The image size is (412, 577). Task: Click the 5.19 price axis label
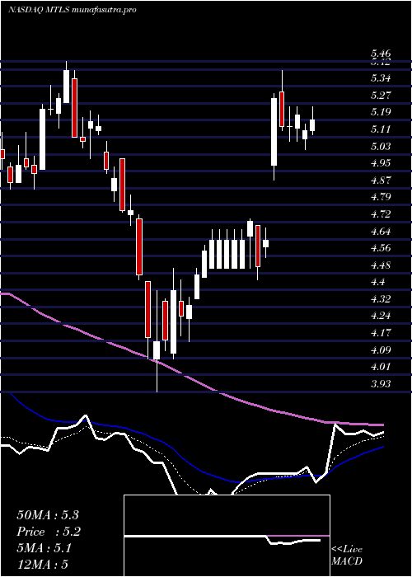[381, 112]
